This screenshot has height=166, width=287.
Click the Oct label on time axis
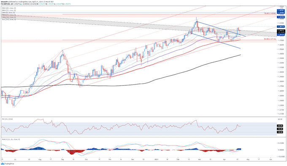point(86,159)
